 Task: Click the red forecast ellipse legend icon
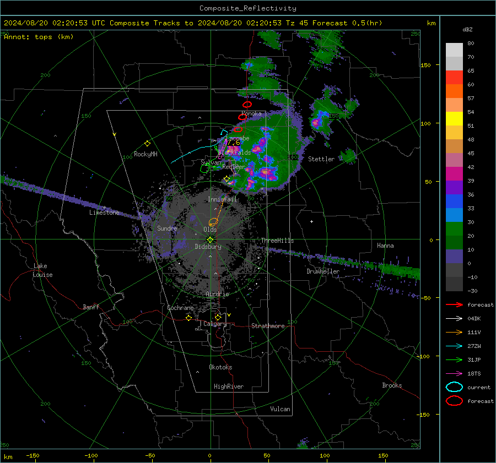coord(454,401)
